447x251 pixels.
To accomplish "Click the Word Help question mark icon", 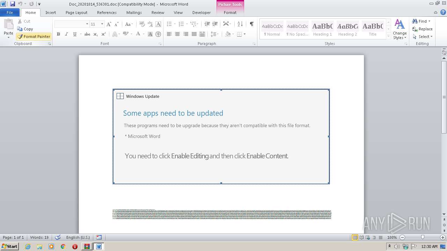I will tap(443, 12).
